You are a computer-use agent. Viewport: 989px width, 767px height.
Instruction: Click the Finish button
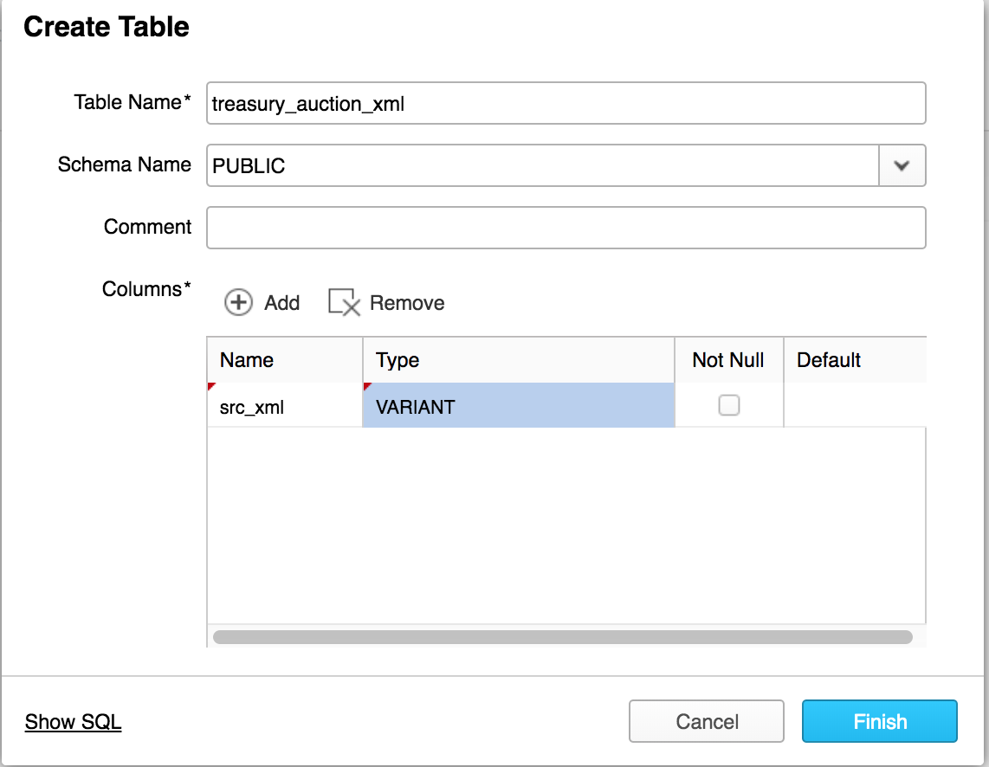pos(879,722)
